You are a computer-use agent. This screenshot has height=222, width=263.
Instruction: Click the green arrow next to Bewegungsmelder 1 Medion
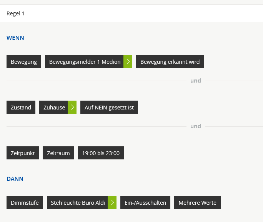[128, 61]
